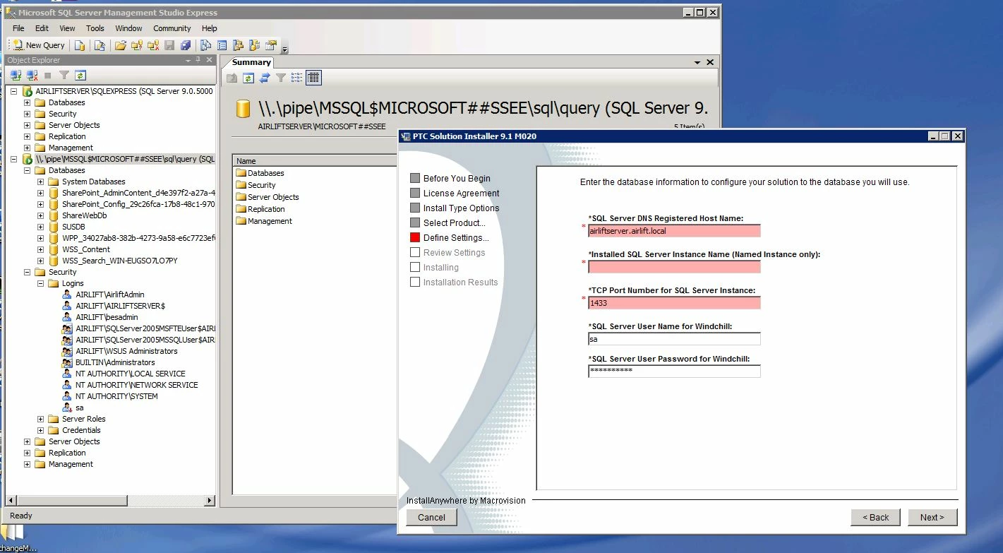This screenshot has width=1003, height=553.
Task: Select Management in Summary list
Action: click(270, 221)
